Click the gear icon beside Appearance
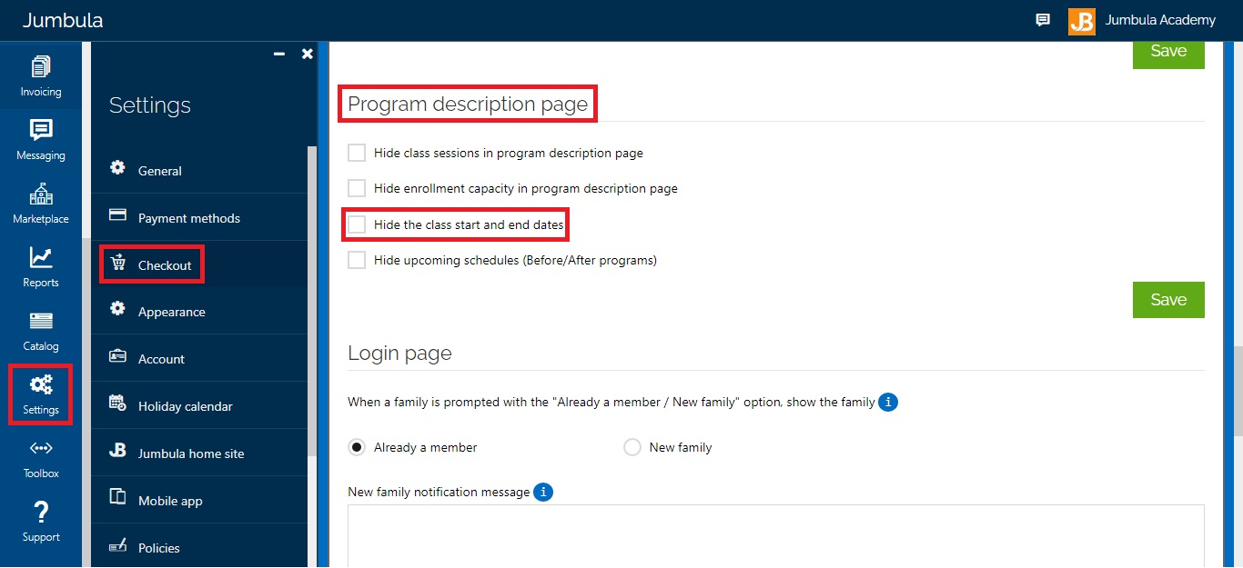This screenshot has height=568, width=1243. pos(117,309)
